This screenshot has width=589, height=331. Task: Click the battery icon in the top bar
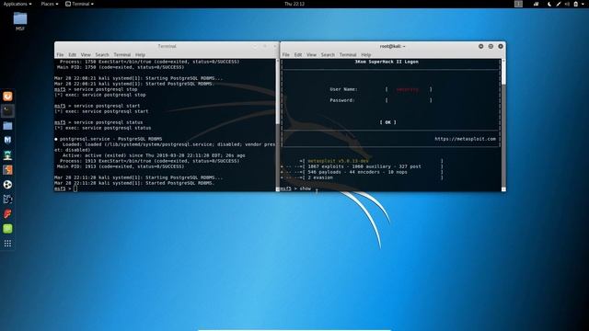[575, 4]
